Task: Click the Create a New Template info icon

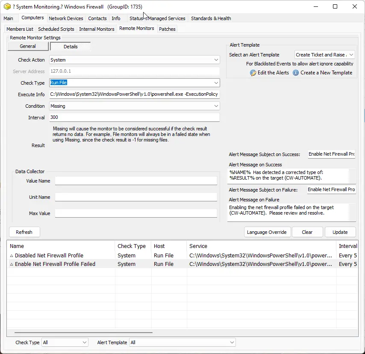Action: click(x=296, y=73)
